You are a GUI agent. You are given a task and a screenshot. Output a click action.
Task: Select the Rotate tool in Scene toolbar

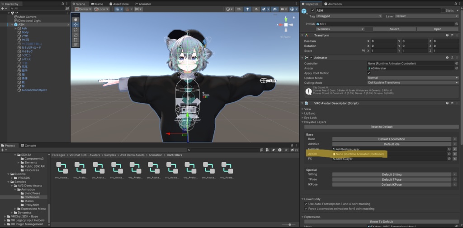click(x=76, y=29)
